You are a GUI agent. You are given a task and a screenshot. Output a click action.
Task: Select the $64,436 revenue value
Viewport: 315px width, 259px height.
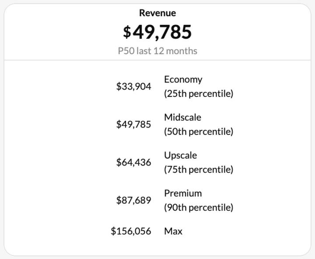[x=133, y=162]
